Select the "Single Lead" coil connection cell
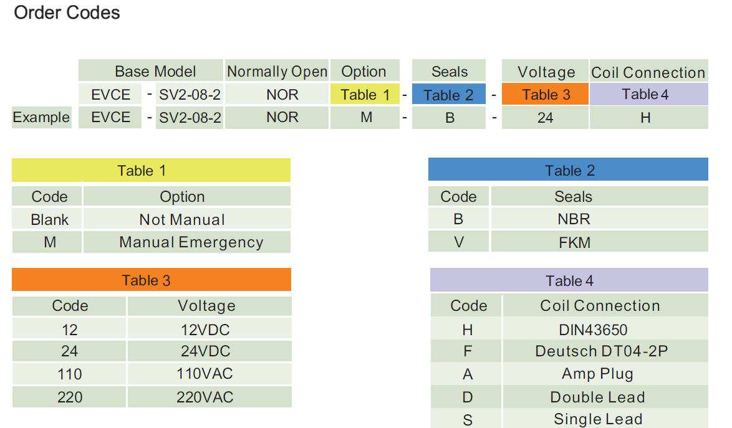732x428 pixels. [597, 419]
